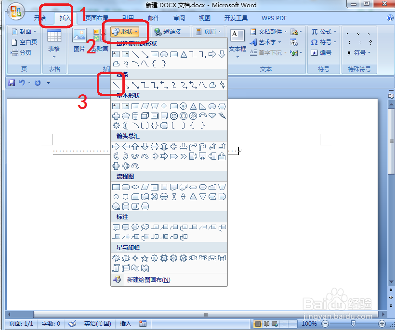Pick the moon basic shape

coord(125,125)
